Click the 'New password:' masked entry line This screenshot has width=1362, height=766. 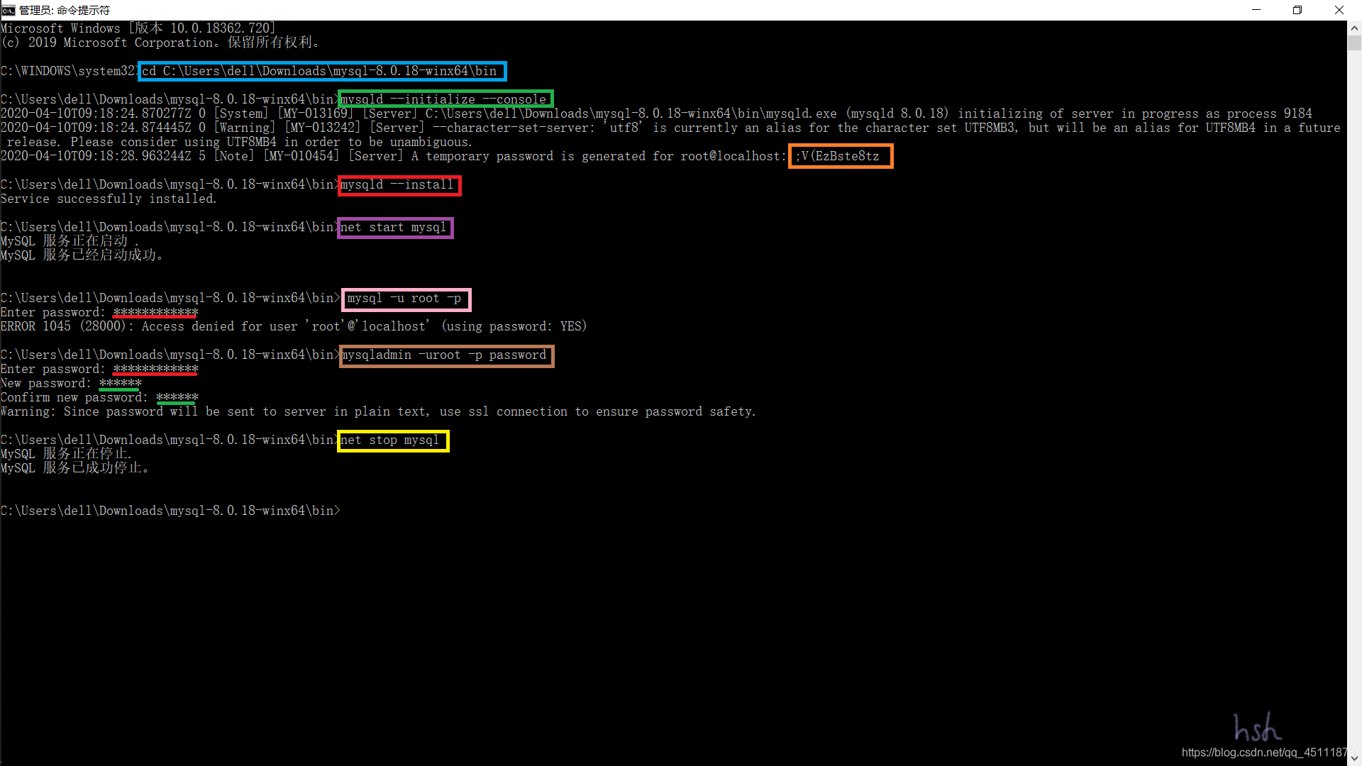[x=71, y=383]
